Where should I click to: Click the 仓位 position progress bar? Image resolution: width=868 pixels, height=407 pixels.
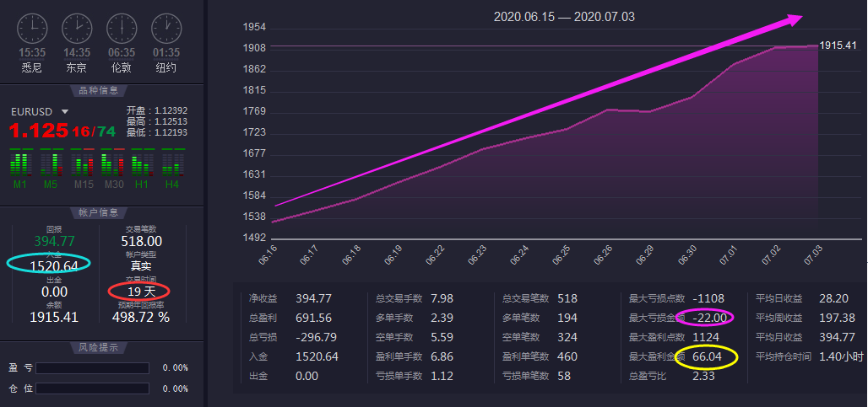pyautogui.click(x=92, y=388)
